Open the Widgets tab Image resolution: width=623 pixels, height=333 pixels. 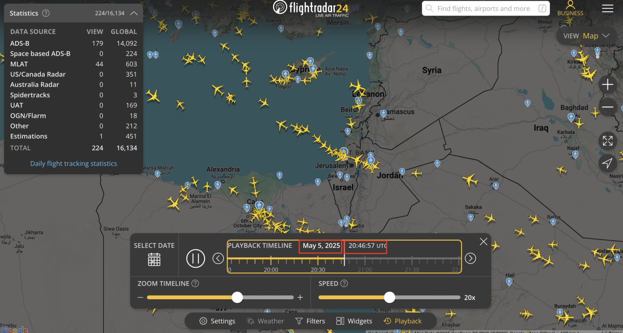coord(354,321)
